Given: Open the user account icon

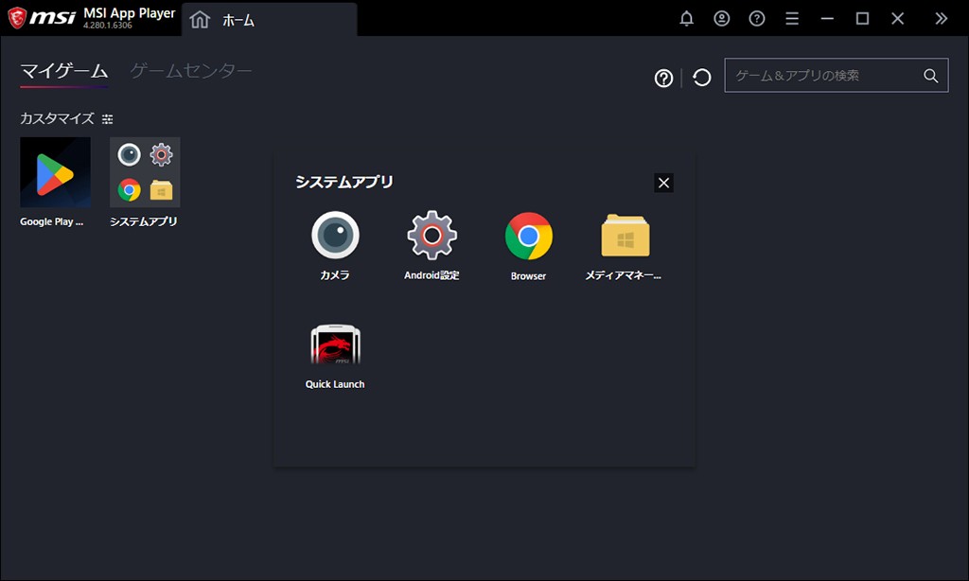Looking at the screenshot, I should click(722, 19).
